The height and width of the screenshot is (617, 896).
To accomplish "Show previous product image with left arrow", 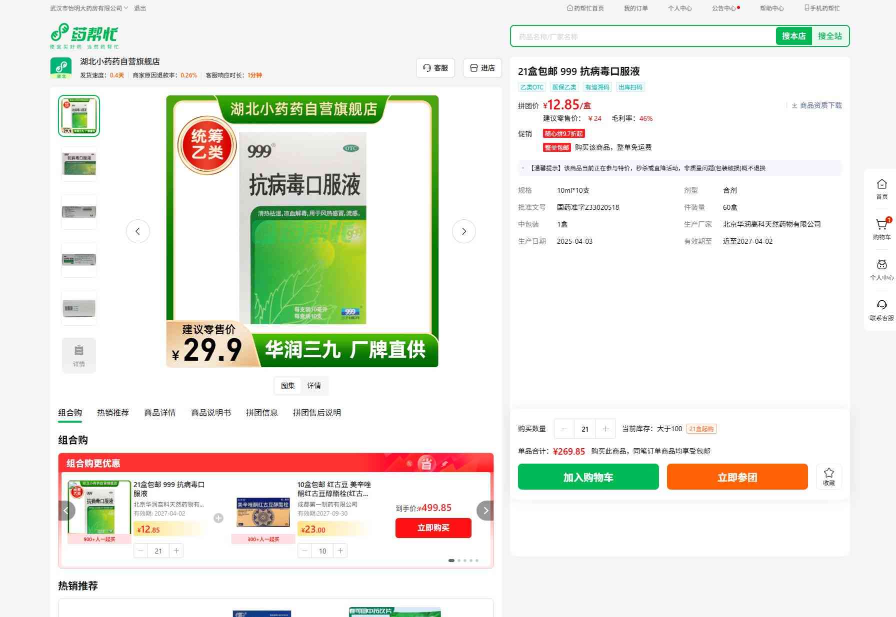I will [x=138, y=231].
